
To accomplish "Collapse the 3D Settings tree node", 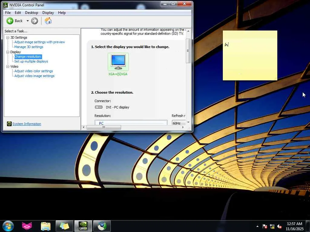I will coord(8,37).
